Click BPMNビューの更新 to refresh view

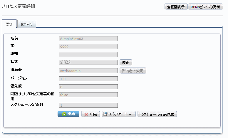click(x=205, y=7)
